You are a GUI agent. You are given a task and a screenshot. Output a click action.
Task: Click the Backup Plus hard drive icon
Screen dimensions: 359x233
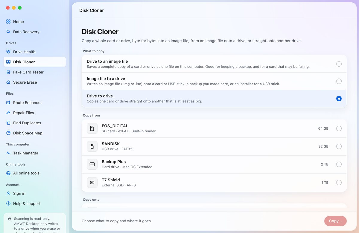[x=92, y=164]
